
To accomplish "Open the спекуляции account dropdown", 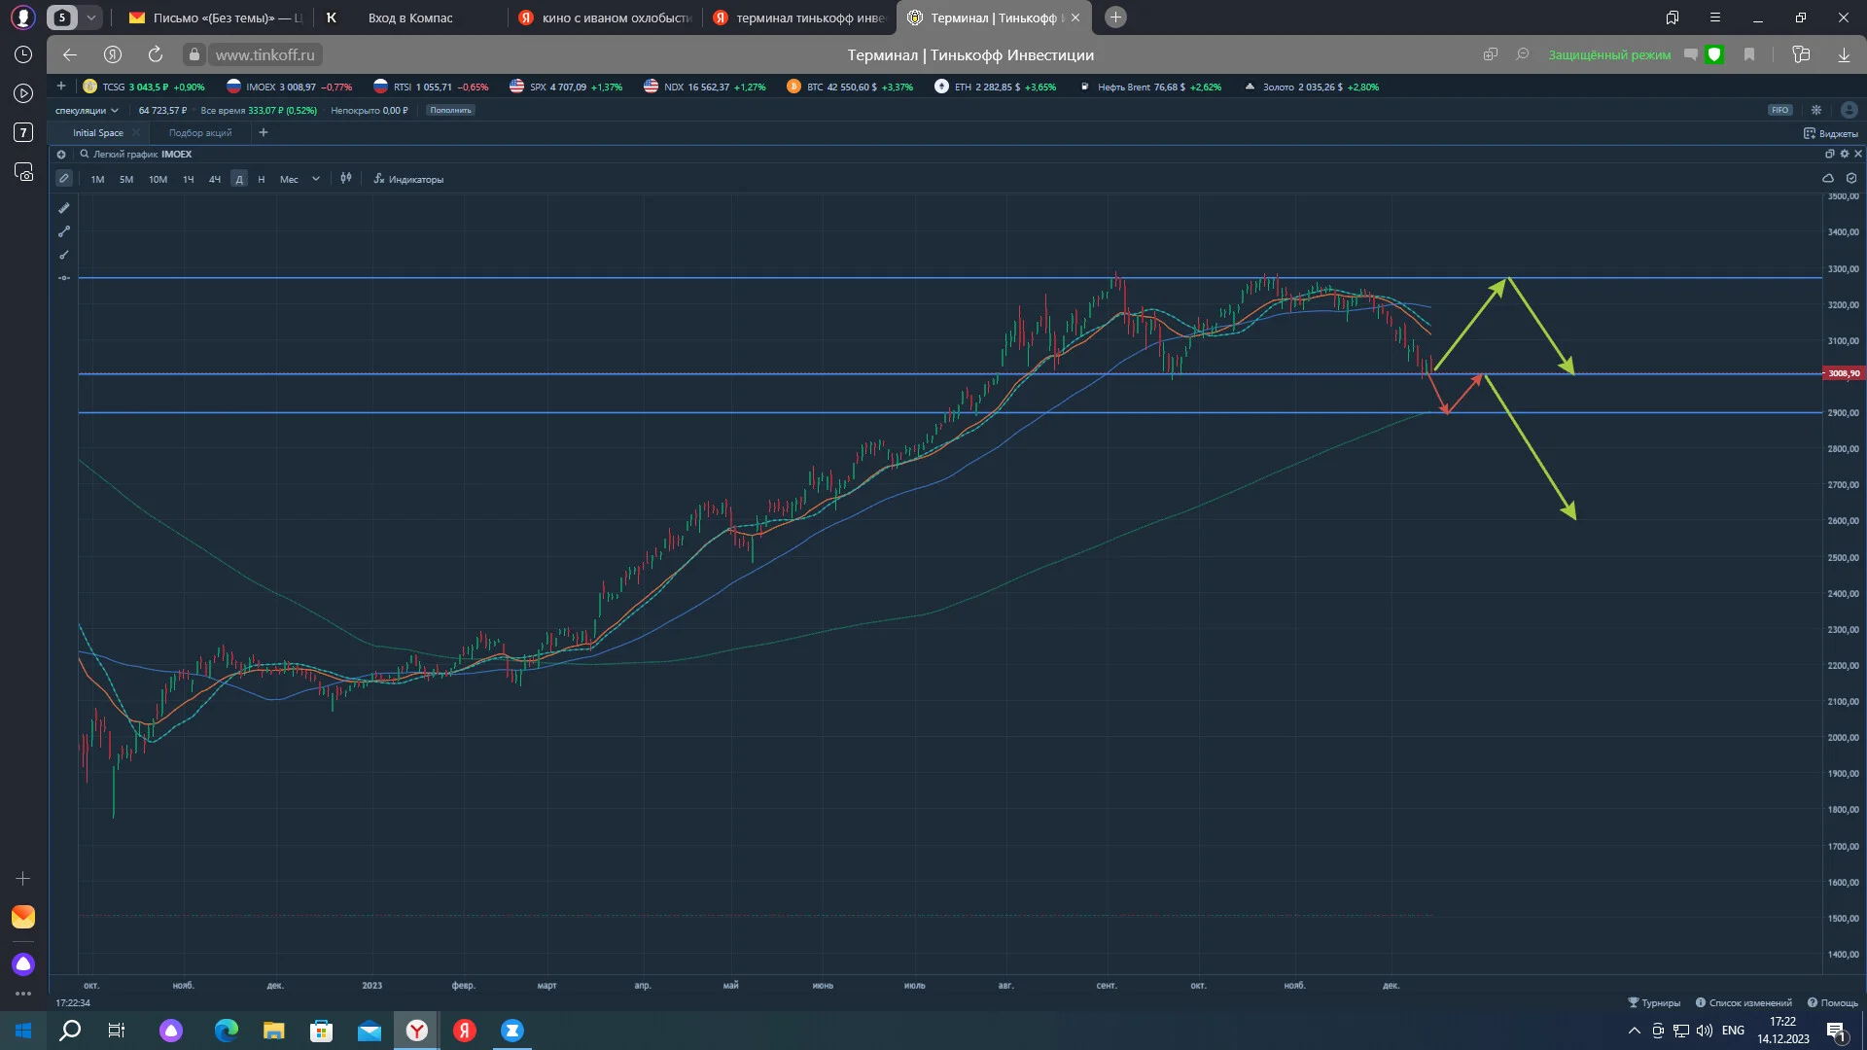I will click(87, 111).
